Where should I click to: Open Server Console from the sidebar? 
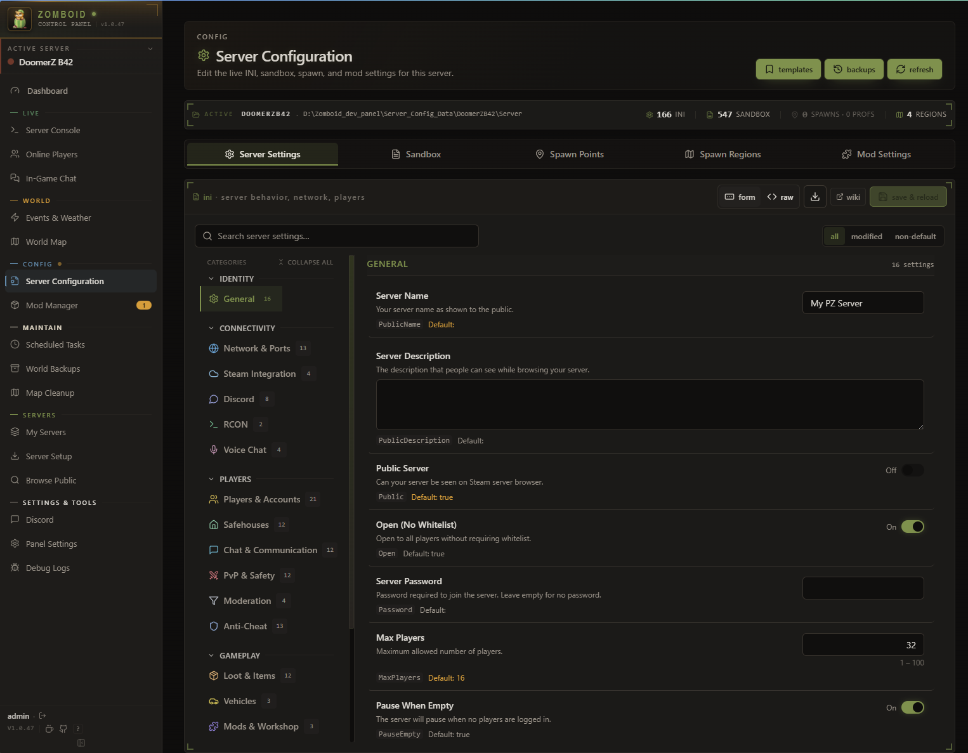point(81,130)
